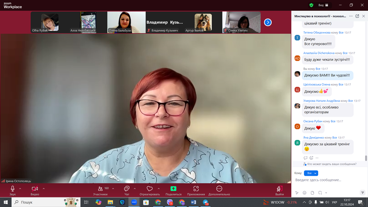This screenshot has width=368, height=207.
Task: Pop out the chat panel window
Action: pos(357,16)
